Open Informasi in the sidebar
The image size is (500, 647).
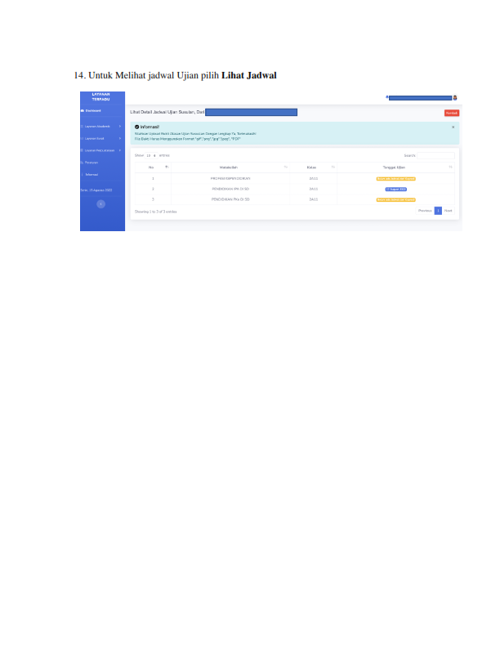point(92,175)
